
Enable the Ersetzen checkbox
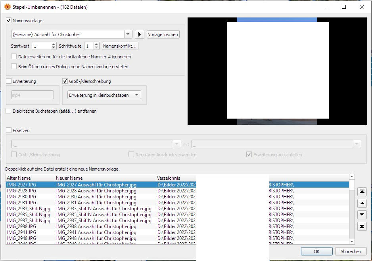(9, 130)
